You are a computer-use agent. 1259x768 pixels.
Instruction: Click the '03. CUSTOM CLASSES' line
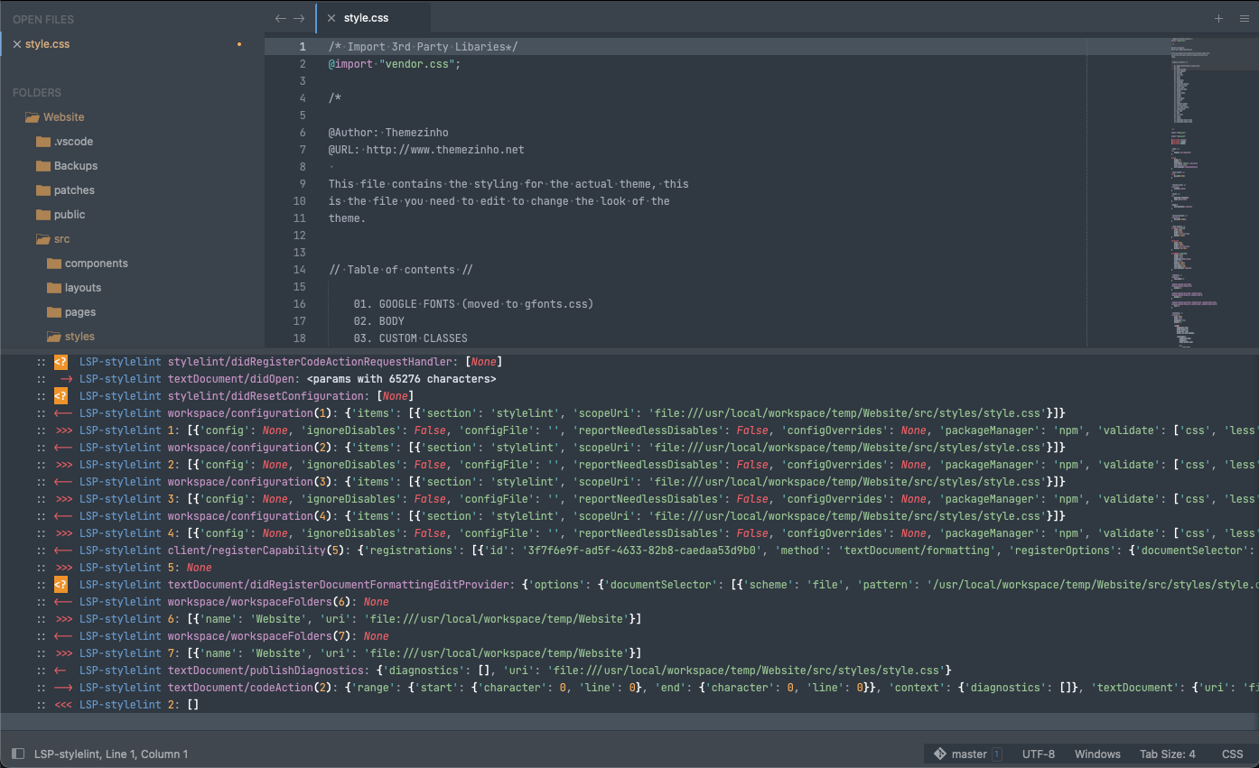tap(411, 338)
